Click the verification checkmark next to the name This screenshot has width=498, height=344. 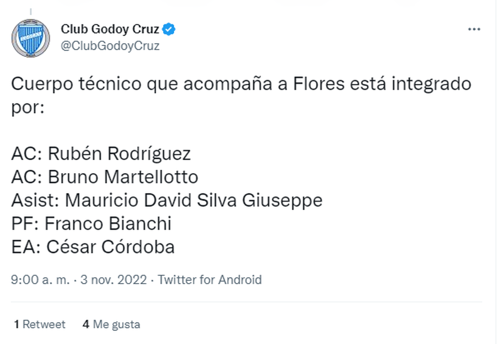pos(169,28)
